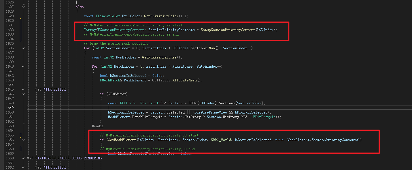Click the yellow change marker at line 1632

pos(21,30)
